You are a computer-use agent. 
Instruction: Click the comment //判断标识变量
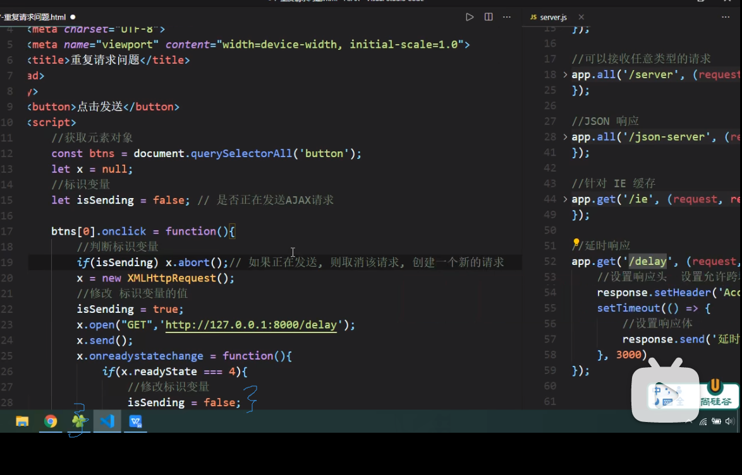pyautogui.click(x=118, y=247)
